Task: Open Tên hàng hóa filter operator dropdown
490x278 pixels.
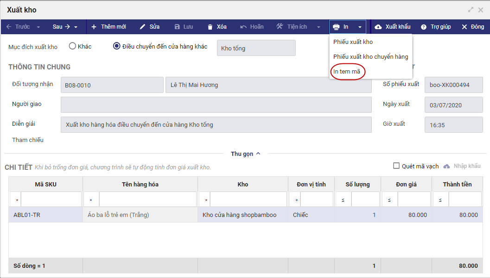Action: click(92, 199)
